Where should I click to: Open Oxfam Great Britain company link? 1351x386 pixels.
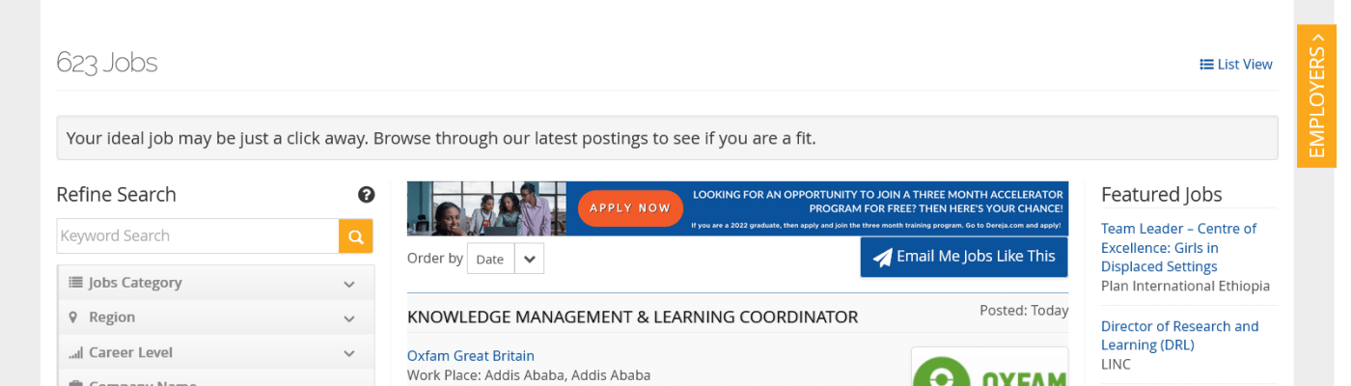click(470, 356)
